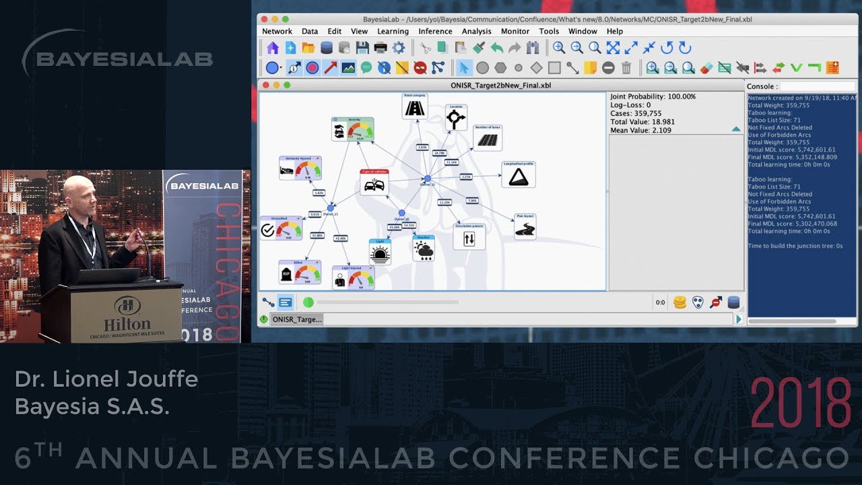Toggle the node images display button

click(x=348, y=67)
